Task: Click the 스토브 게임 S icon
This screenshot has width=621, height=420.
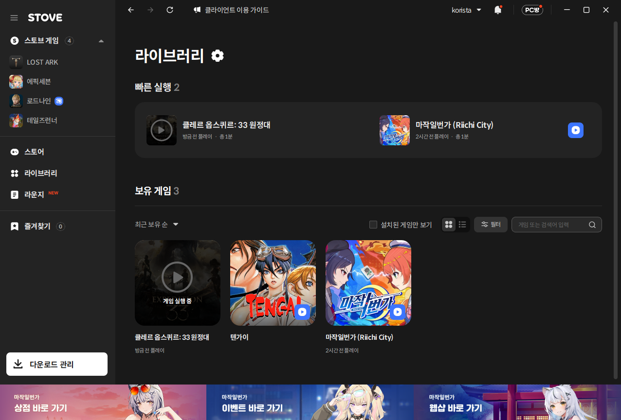Action: (14, 41)
